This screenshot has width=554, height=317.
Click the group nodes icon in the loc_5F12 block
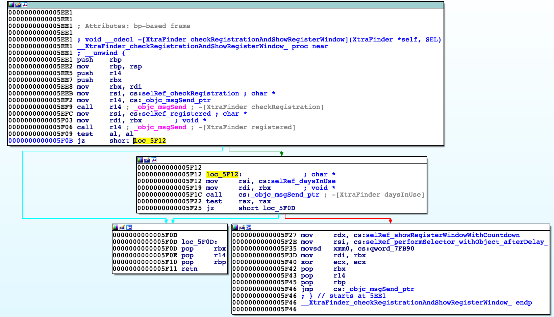154,160
